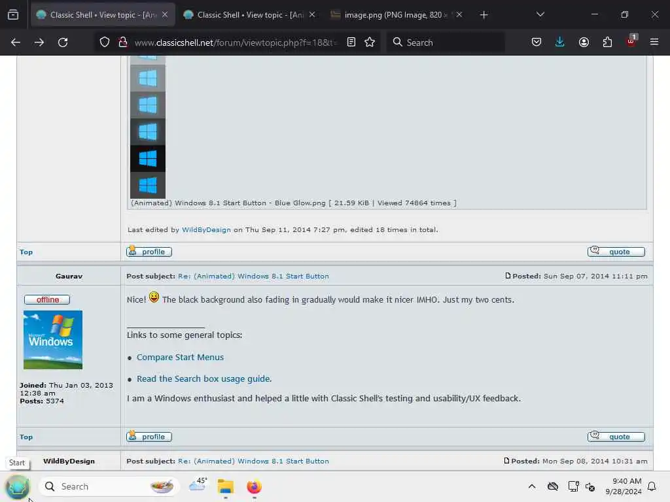Reload the current page
The image size is (670, 502).
point(63,42)
